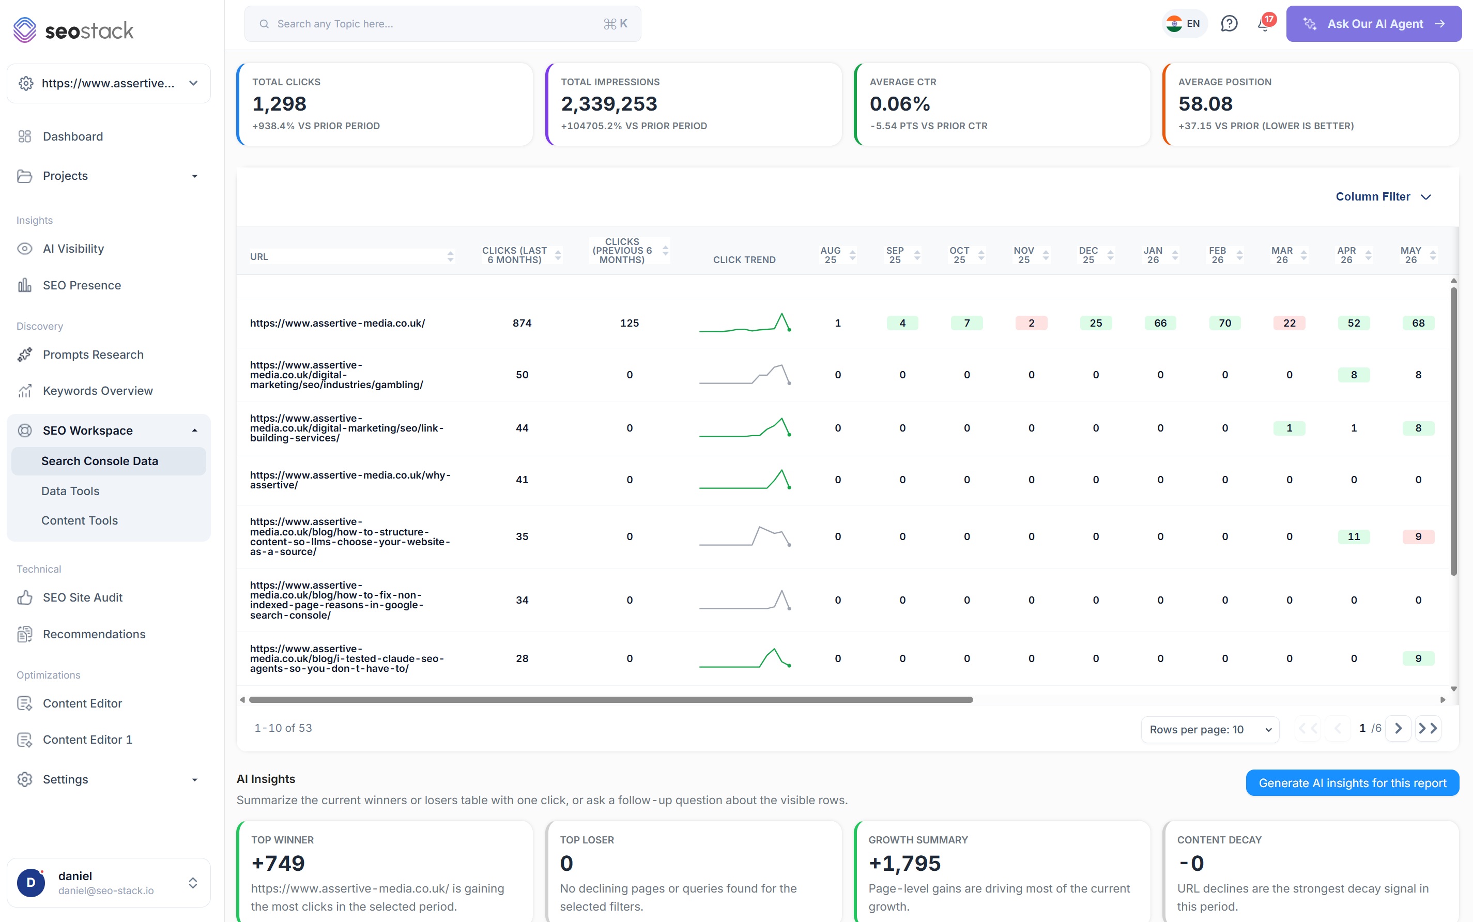1473x922 pixels.
Task: Focus the Search any Topic field
Action: pyautogui.click(x=442, y=24)
